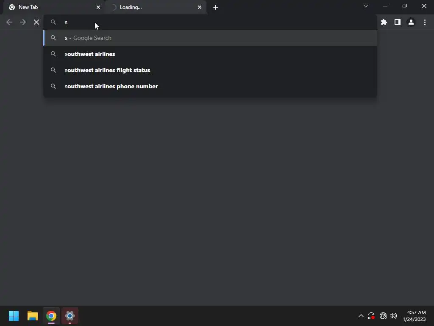Show hidden system tray icons
The height and width of the screenshot is (326, 434).
click(x=361, y=316)
